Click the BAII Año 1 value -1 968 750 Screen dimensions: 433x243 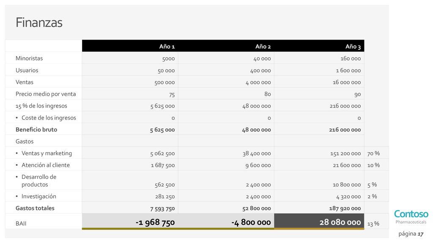(155, 222)
